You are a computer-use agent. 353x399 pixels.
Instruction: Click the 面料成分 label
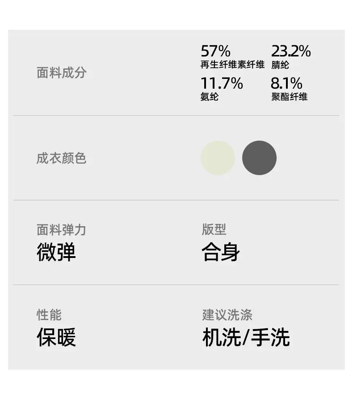tap(62, 73)
